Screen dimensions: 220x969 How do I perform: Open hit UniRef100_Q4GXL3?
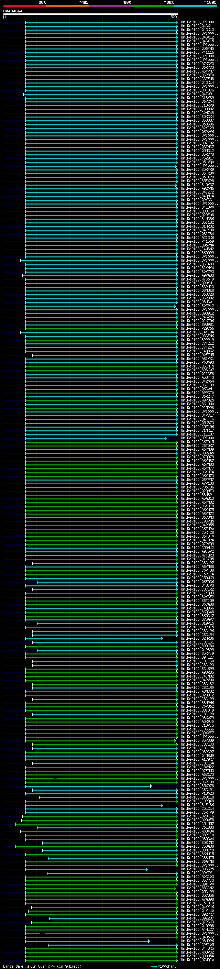[197, 30]
